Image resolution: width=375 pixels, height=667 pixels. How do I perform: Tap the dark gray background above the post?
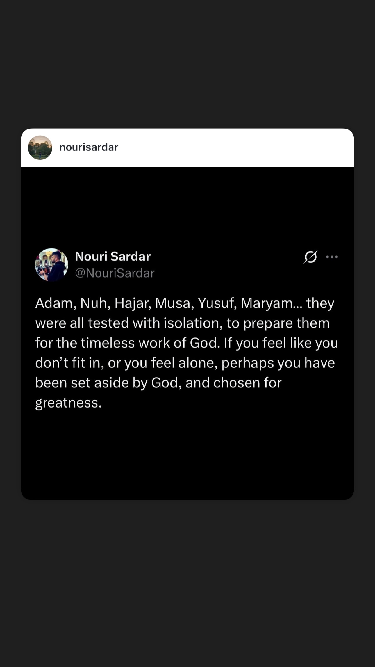coord(187,64)
